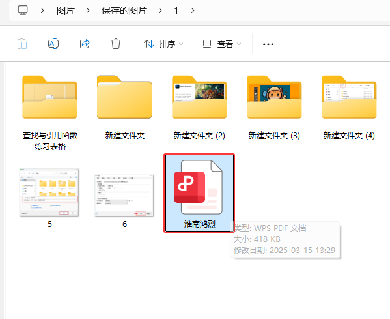The width and height of the screenshot is (390, 319).
Task: Click 保存的图片 in the breadcrumb path
Action: pos(124,10)
